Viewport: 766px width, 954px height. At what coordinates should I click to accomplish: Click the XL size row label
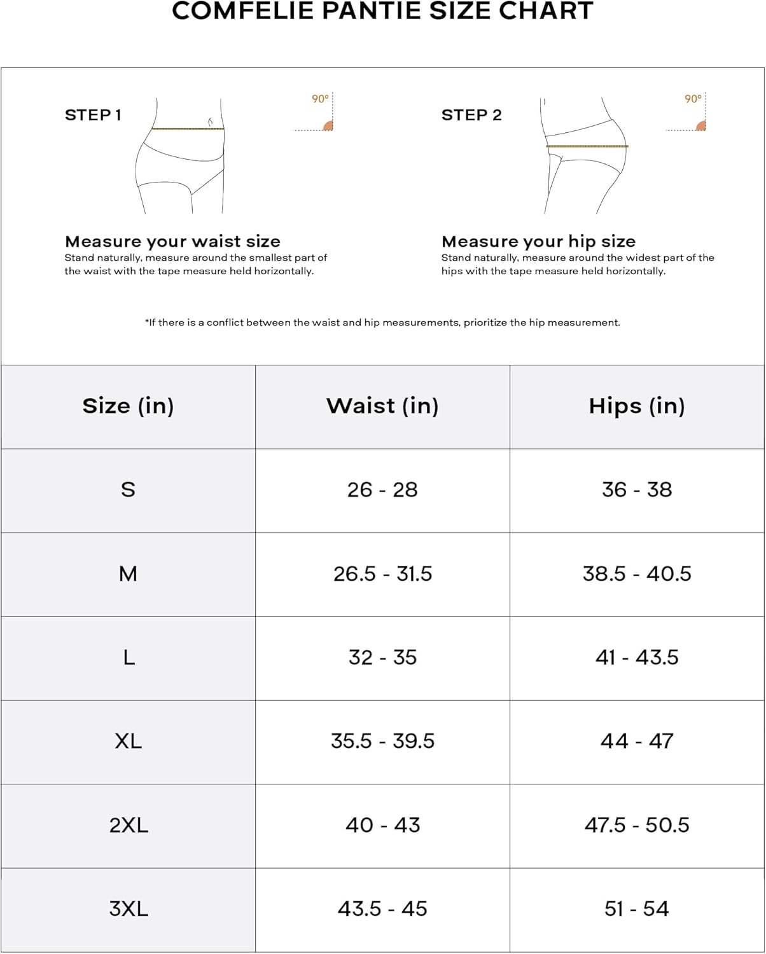click(128, 742)
